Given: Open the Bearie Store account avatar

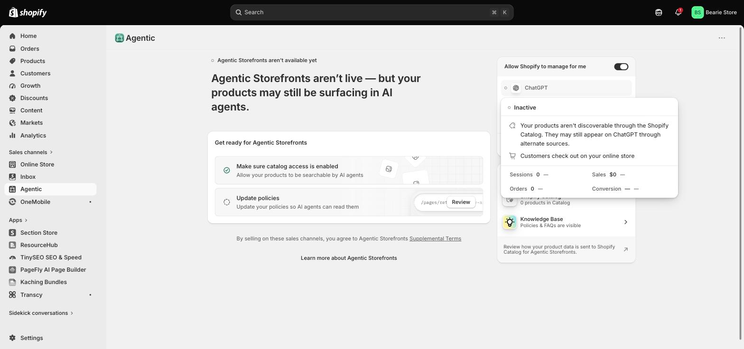Looking at the screenshot, I should point(697,12).
